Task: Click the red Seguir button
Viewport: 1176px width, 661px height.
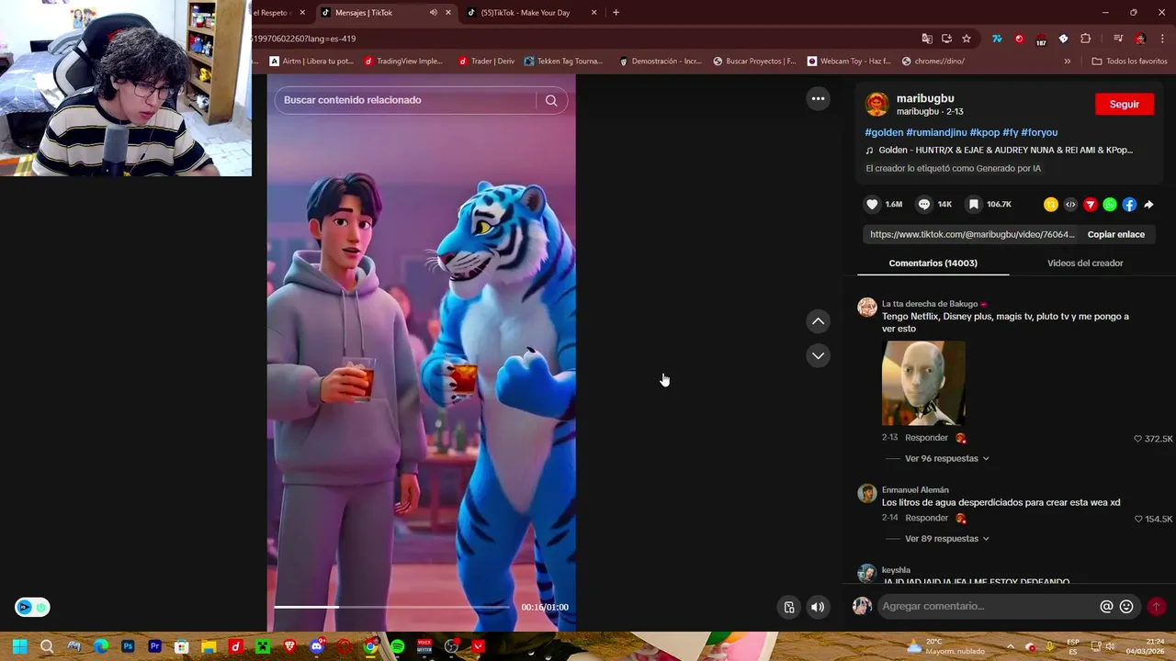Action: 1124,104
